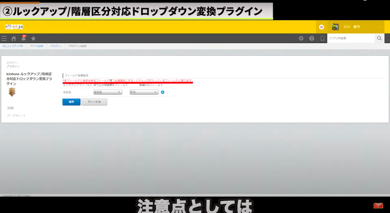This screenshot has height=213, width=390.
Task: Click the favorites star icon
Action: click(33, 38)
